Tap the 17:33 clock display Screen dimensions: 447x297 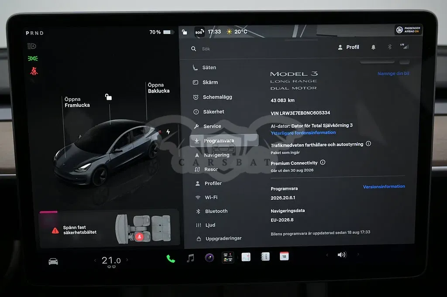click(x=214, y=31)
